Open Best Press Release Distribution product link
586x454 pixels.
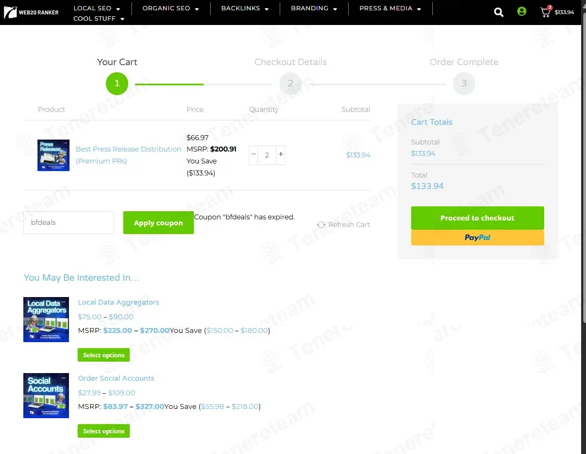[128, 155]
